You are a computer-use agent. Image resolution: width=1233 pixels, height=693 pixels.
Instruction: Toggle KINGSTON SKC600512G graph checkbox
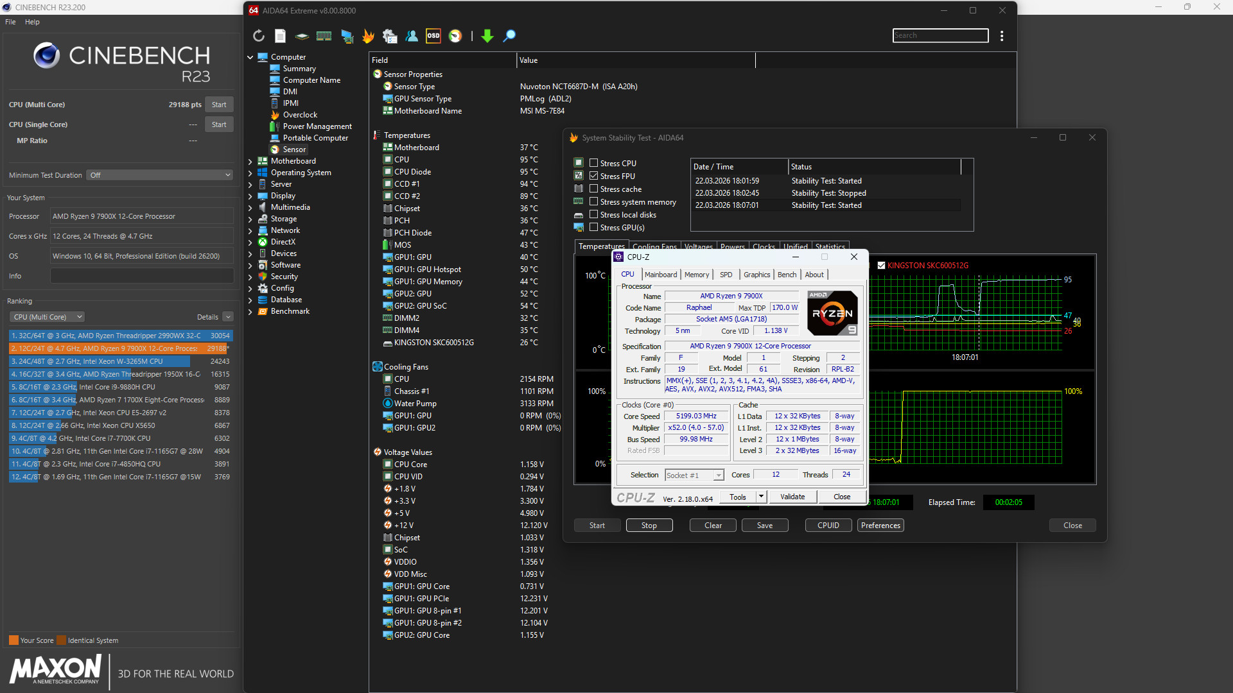[x=881, y=265]
